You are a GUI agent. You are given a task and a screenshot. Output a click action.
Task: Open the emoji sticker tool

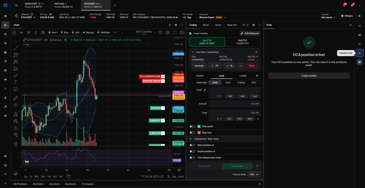[x=16, y=89]
